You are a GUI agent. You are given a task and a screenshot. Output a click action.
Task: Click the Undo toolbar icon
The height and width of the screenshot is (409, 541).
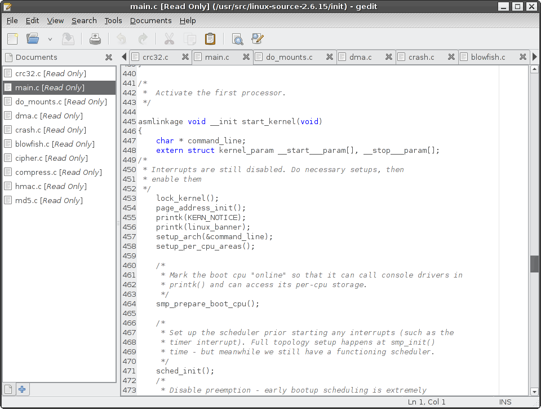pos(122,39)
